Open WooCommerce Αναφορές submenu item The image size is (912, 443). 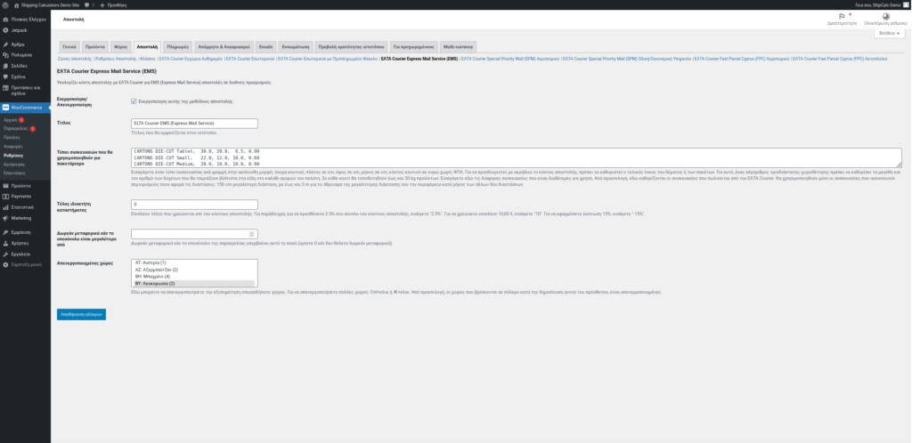tap(12, 146)
